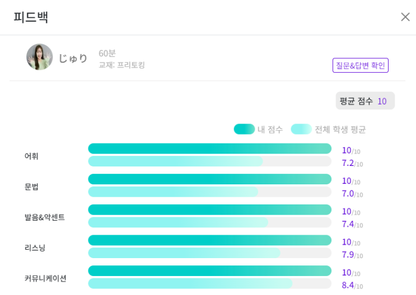Click the 교재: 프리토킹 text
The width and height of the screenshot is (416, 295).
click(x=121, y=65)
